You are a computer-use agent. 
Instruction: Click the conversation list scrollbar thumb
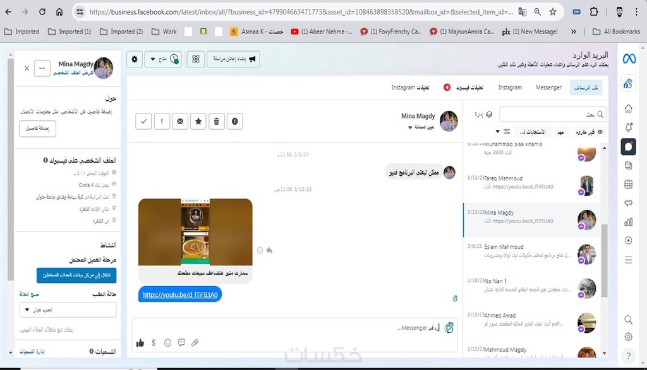click(x=605, y=260)
